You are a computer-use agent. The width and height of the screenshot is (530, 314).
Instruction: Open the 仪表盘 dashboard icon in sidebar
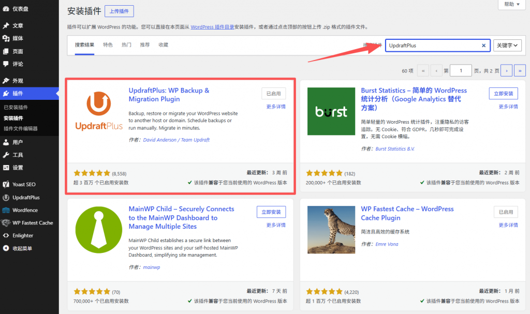coord(6,9)
